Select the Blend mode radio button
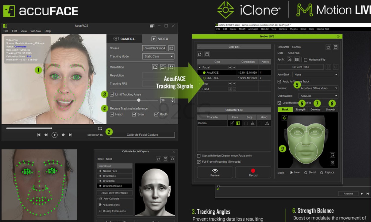 click(306, 173)
